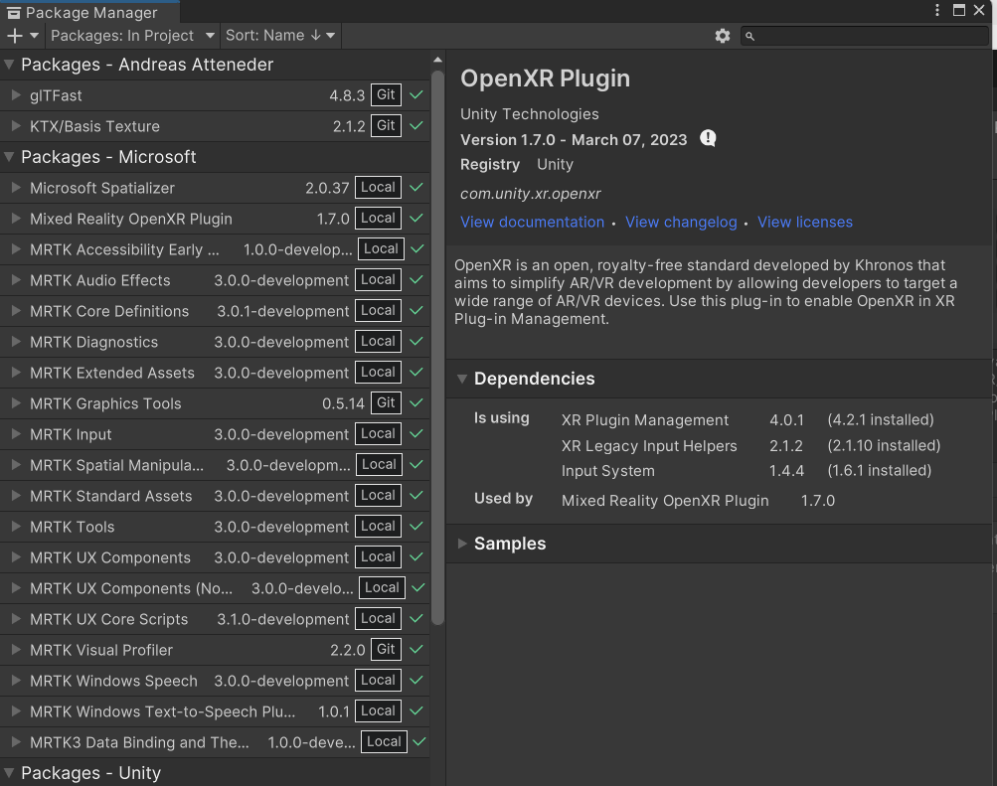Expand the MRTK Tools package entry

click(x=17, y=527)
